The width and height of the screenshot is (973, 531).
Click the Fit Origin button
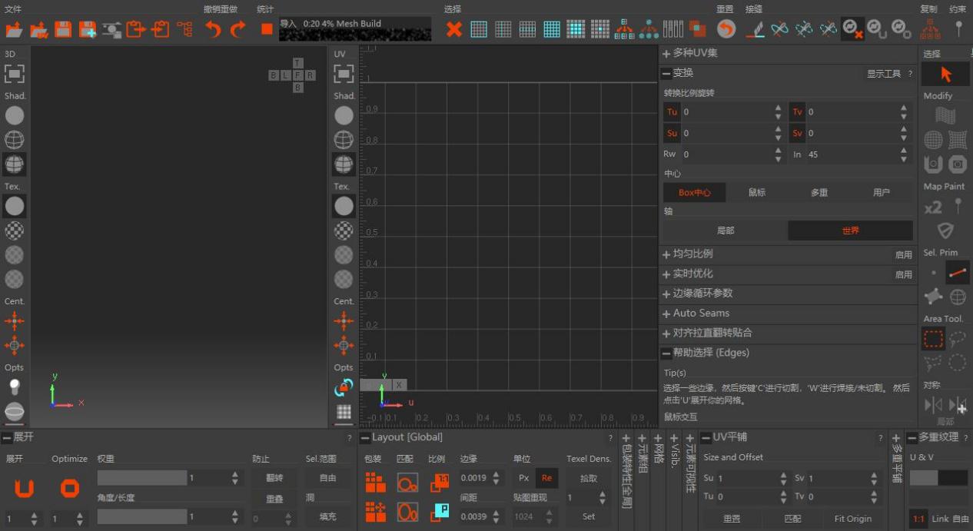point(853,519)
